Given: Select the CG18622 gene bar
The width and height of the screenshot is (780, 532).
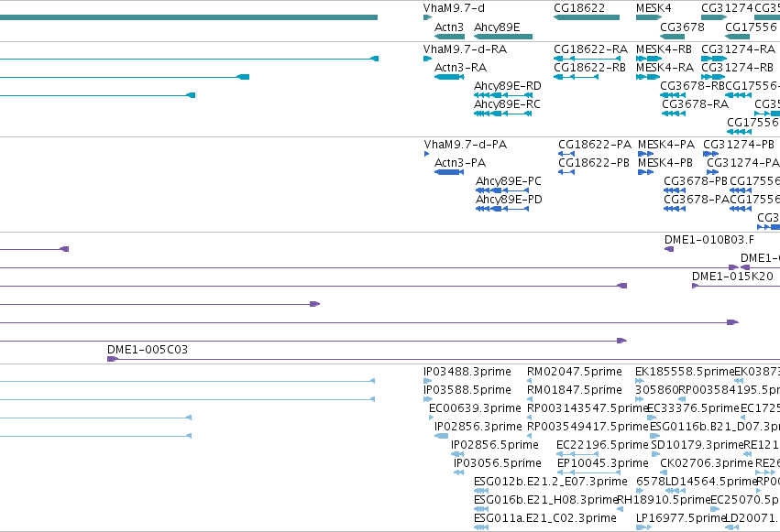Looking at the screenshot, I should coord(587,17).
